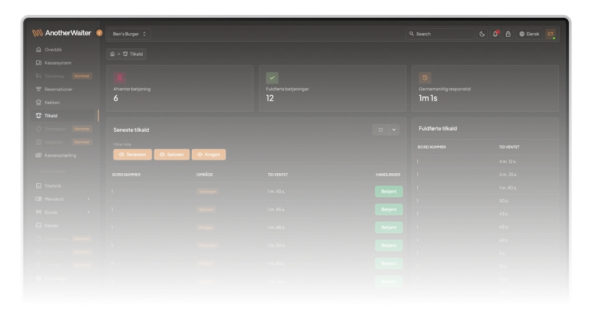This screenshot has height=315, width=592.
Task: Toggle the Terrassen area filter
Action: pos(133,154)
